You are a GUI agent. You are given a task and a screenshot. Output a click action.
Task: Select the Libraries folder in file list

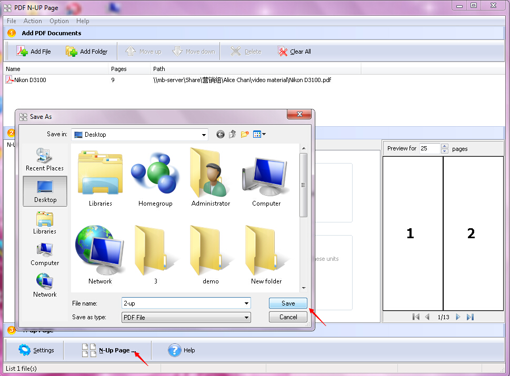[x=100, y=178]
